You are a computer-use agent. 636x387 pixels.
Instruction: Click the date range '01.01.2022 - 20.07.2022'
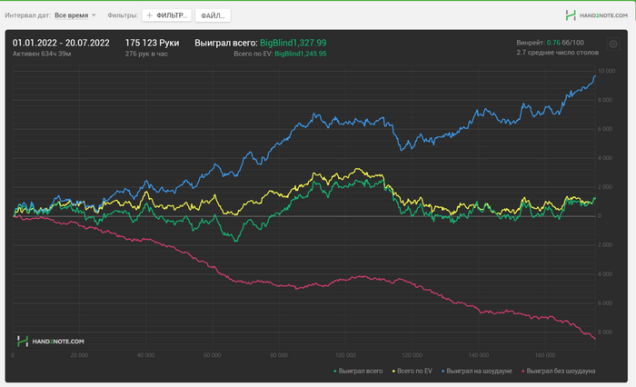(61, 43)
